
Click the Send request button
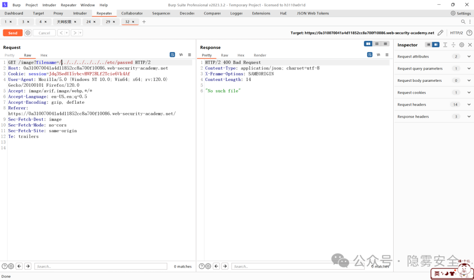(13, 33)
